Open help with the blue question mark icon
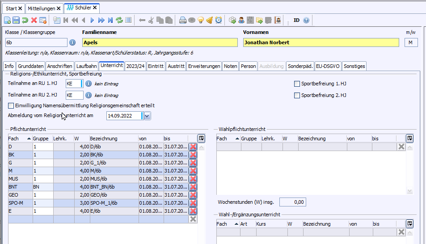Image resolution: width=426 pixels, height=244 pixels. [306, 20]
